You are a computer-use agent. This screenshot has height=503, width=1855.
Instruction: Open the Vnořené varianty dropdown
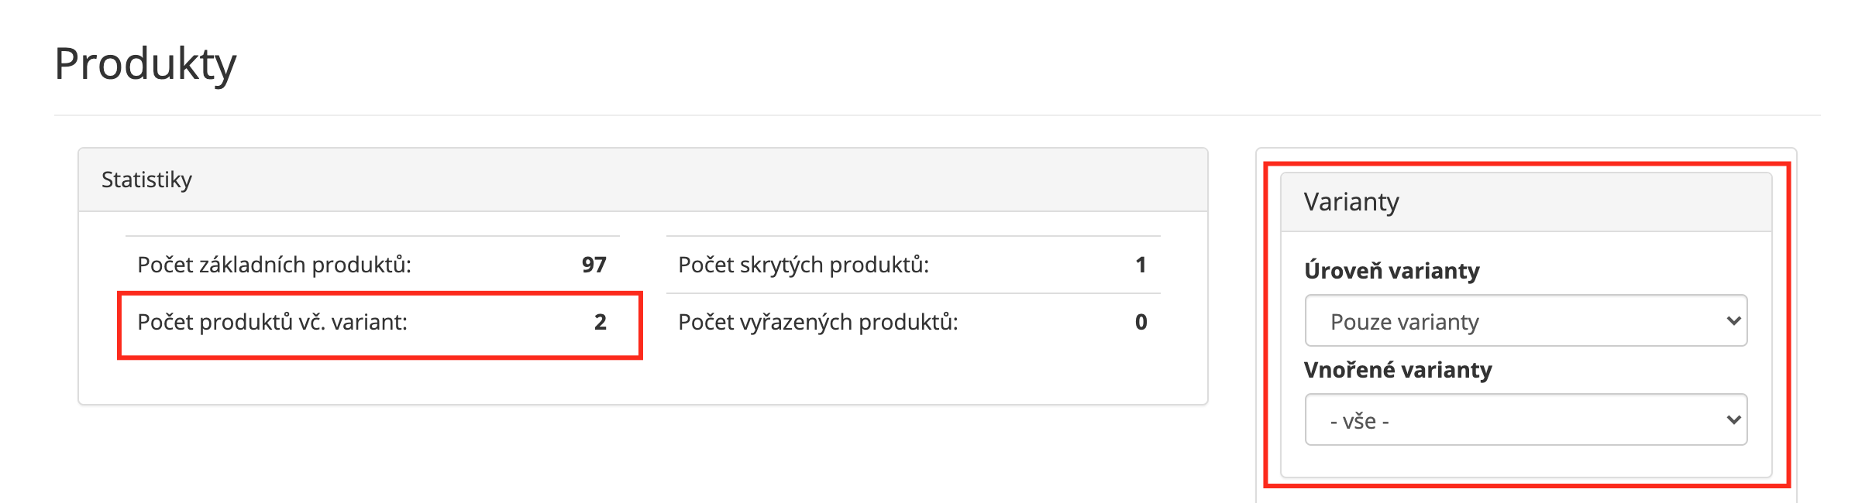(x=1526, y=419)
